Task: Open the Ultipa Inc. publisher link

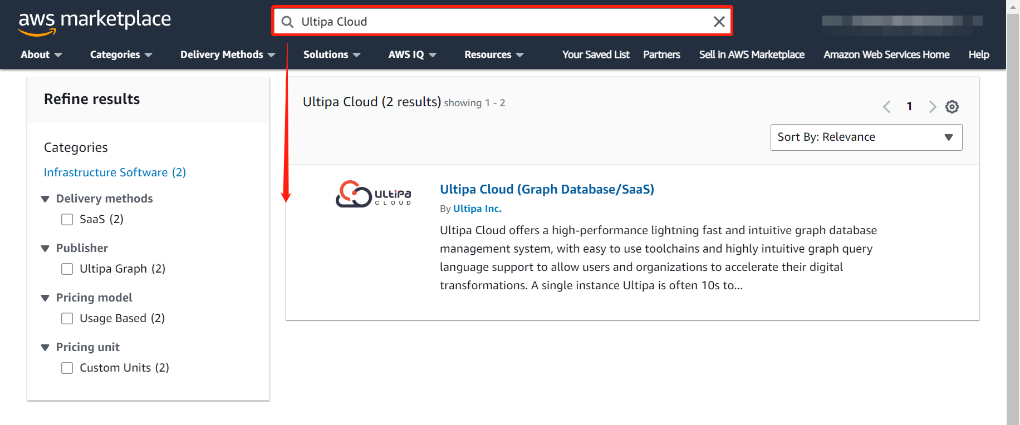Action: pyautogui.click(x=477, y=209)
